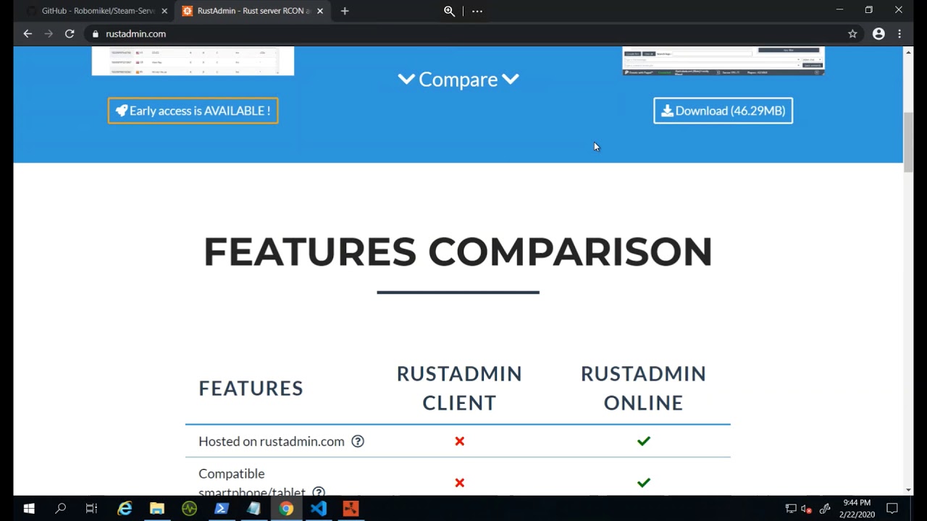Viewport: 927px width, 521px height.
Task: Click the Compare link with chevrons
Action: coord(458,80)
